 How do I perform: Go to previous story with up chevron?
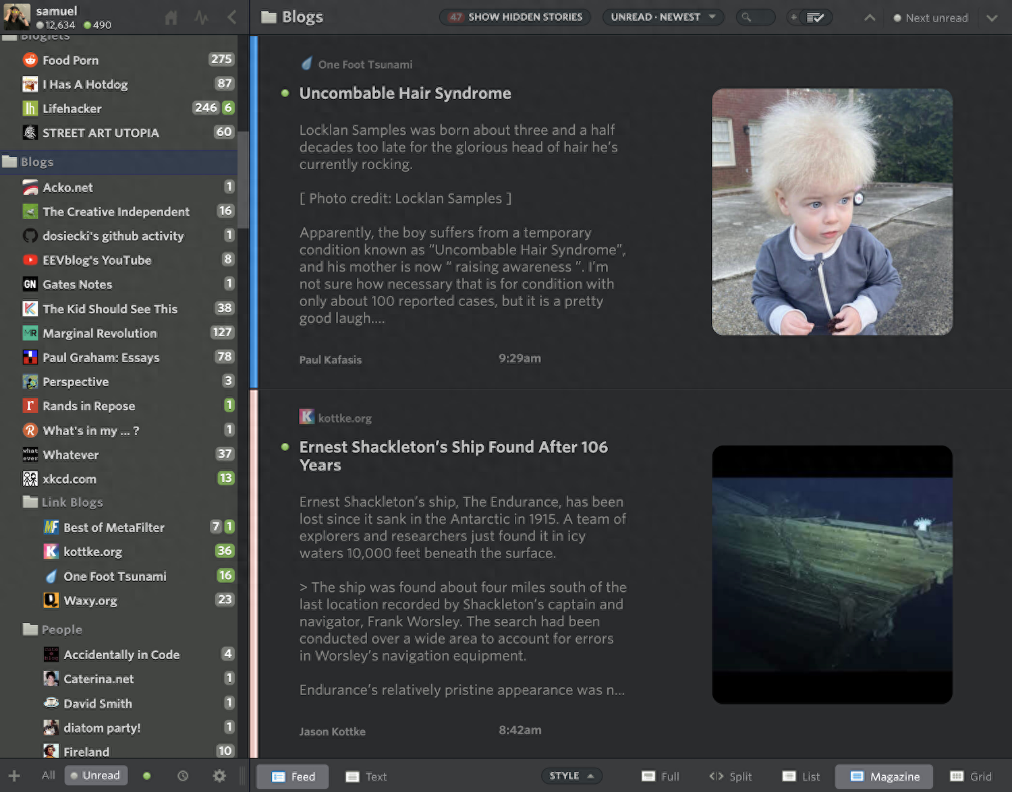[x=870, y=18]
